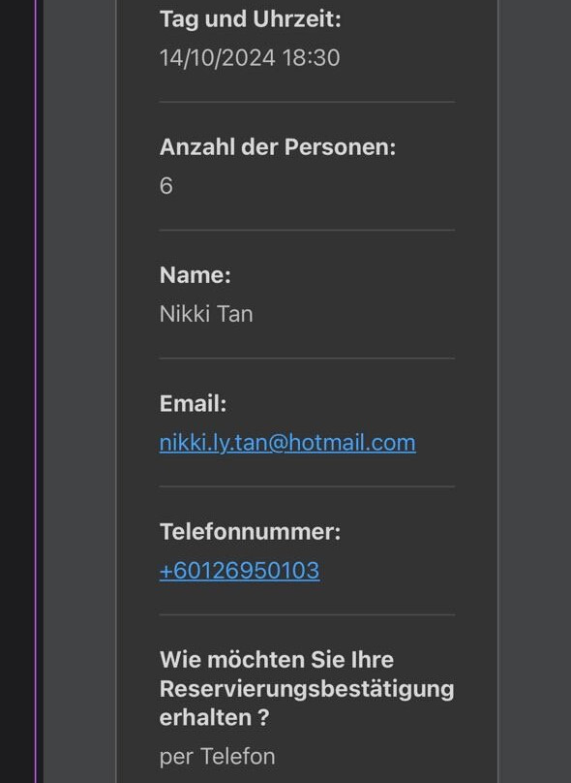Screen dimensions: 571x783
Task: Click the Anzahl der Personen label
Action: (x=278, y=147)
